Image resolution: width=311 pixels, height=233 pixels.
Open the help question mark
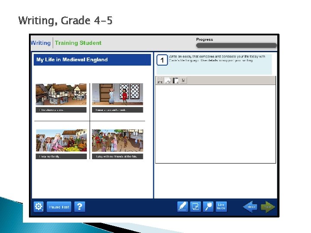point(80,207)
